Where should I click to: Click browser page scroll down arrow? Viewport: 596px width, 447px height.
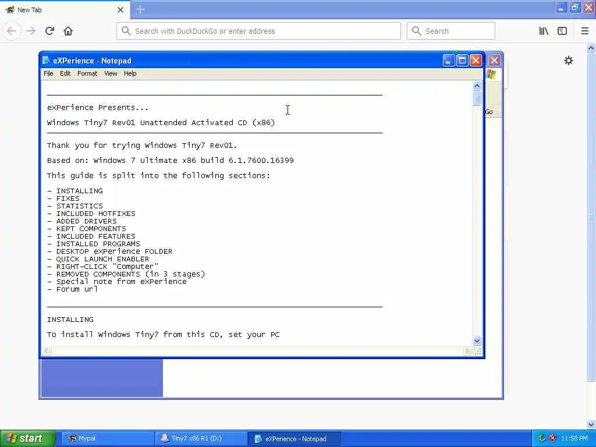tap(591, 424)
